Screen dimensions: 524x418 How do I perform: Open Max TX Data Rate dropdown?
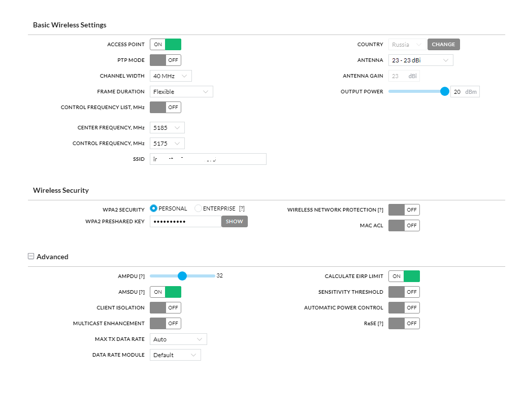[178, 339]
